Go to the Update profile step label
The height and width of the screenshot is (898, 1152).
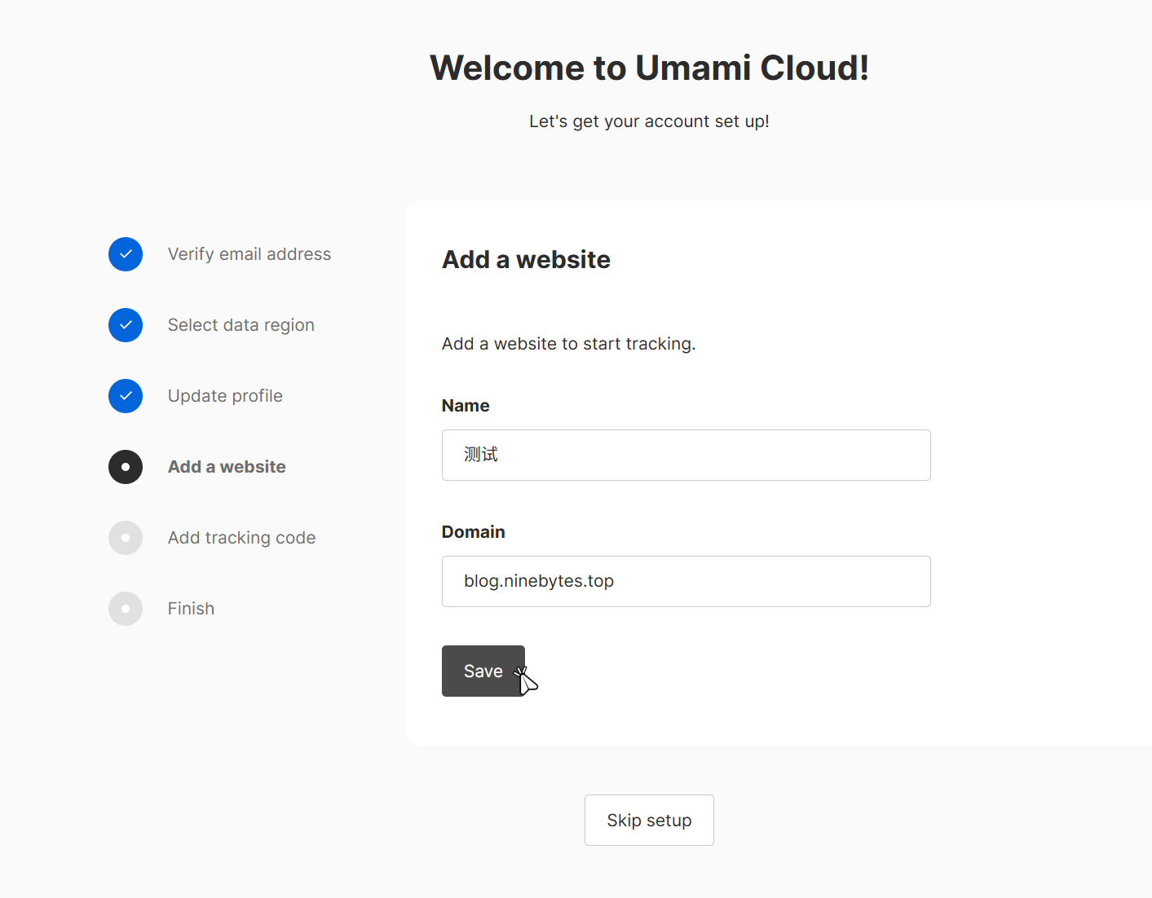tap(225, 396)
